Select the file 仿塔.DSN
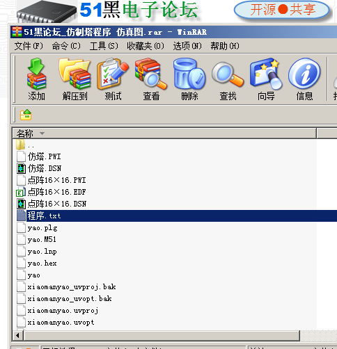This screenshot has height=349, width=337. 45,168
